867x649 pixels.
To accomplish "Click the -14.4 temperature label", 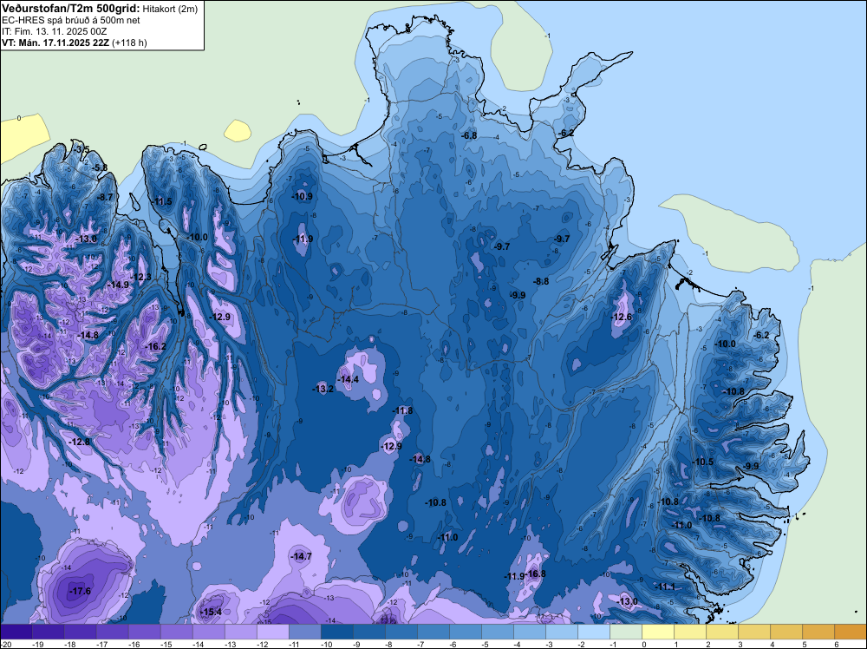I will pyautogui.click(x=349, y=379).
